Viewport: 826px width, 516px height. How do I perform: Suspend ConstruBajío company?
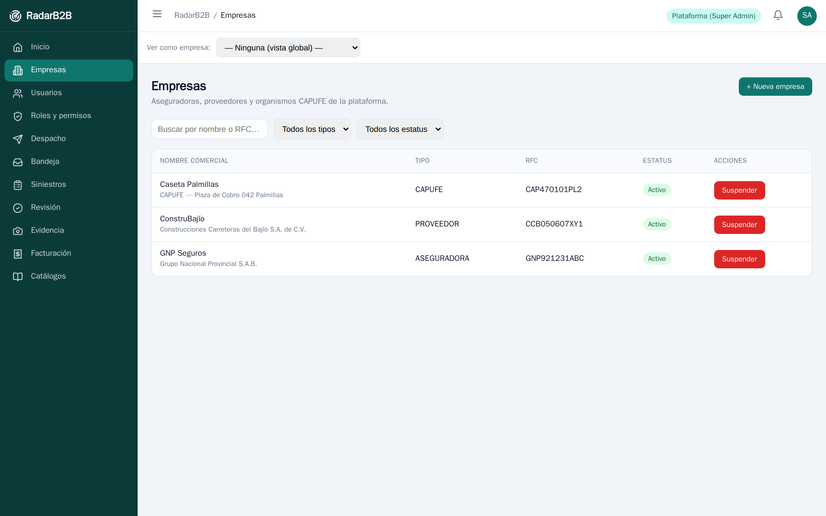pos(739,225)
